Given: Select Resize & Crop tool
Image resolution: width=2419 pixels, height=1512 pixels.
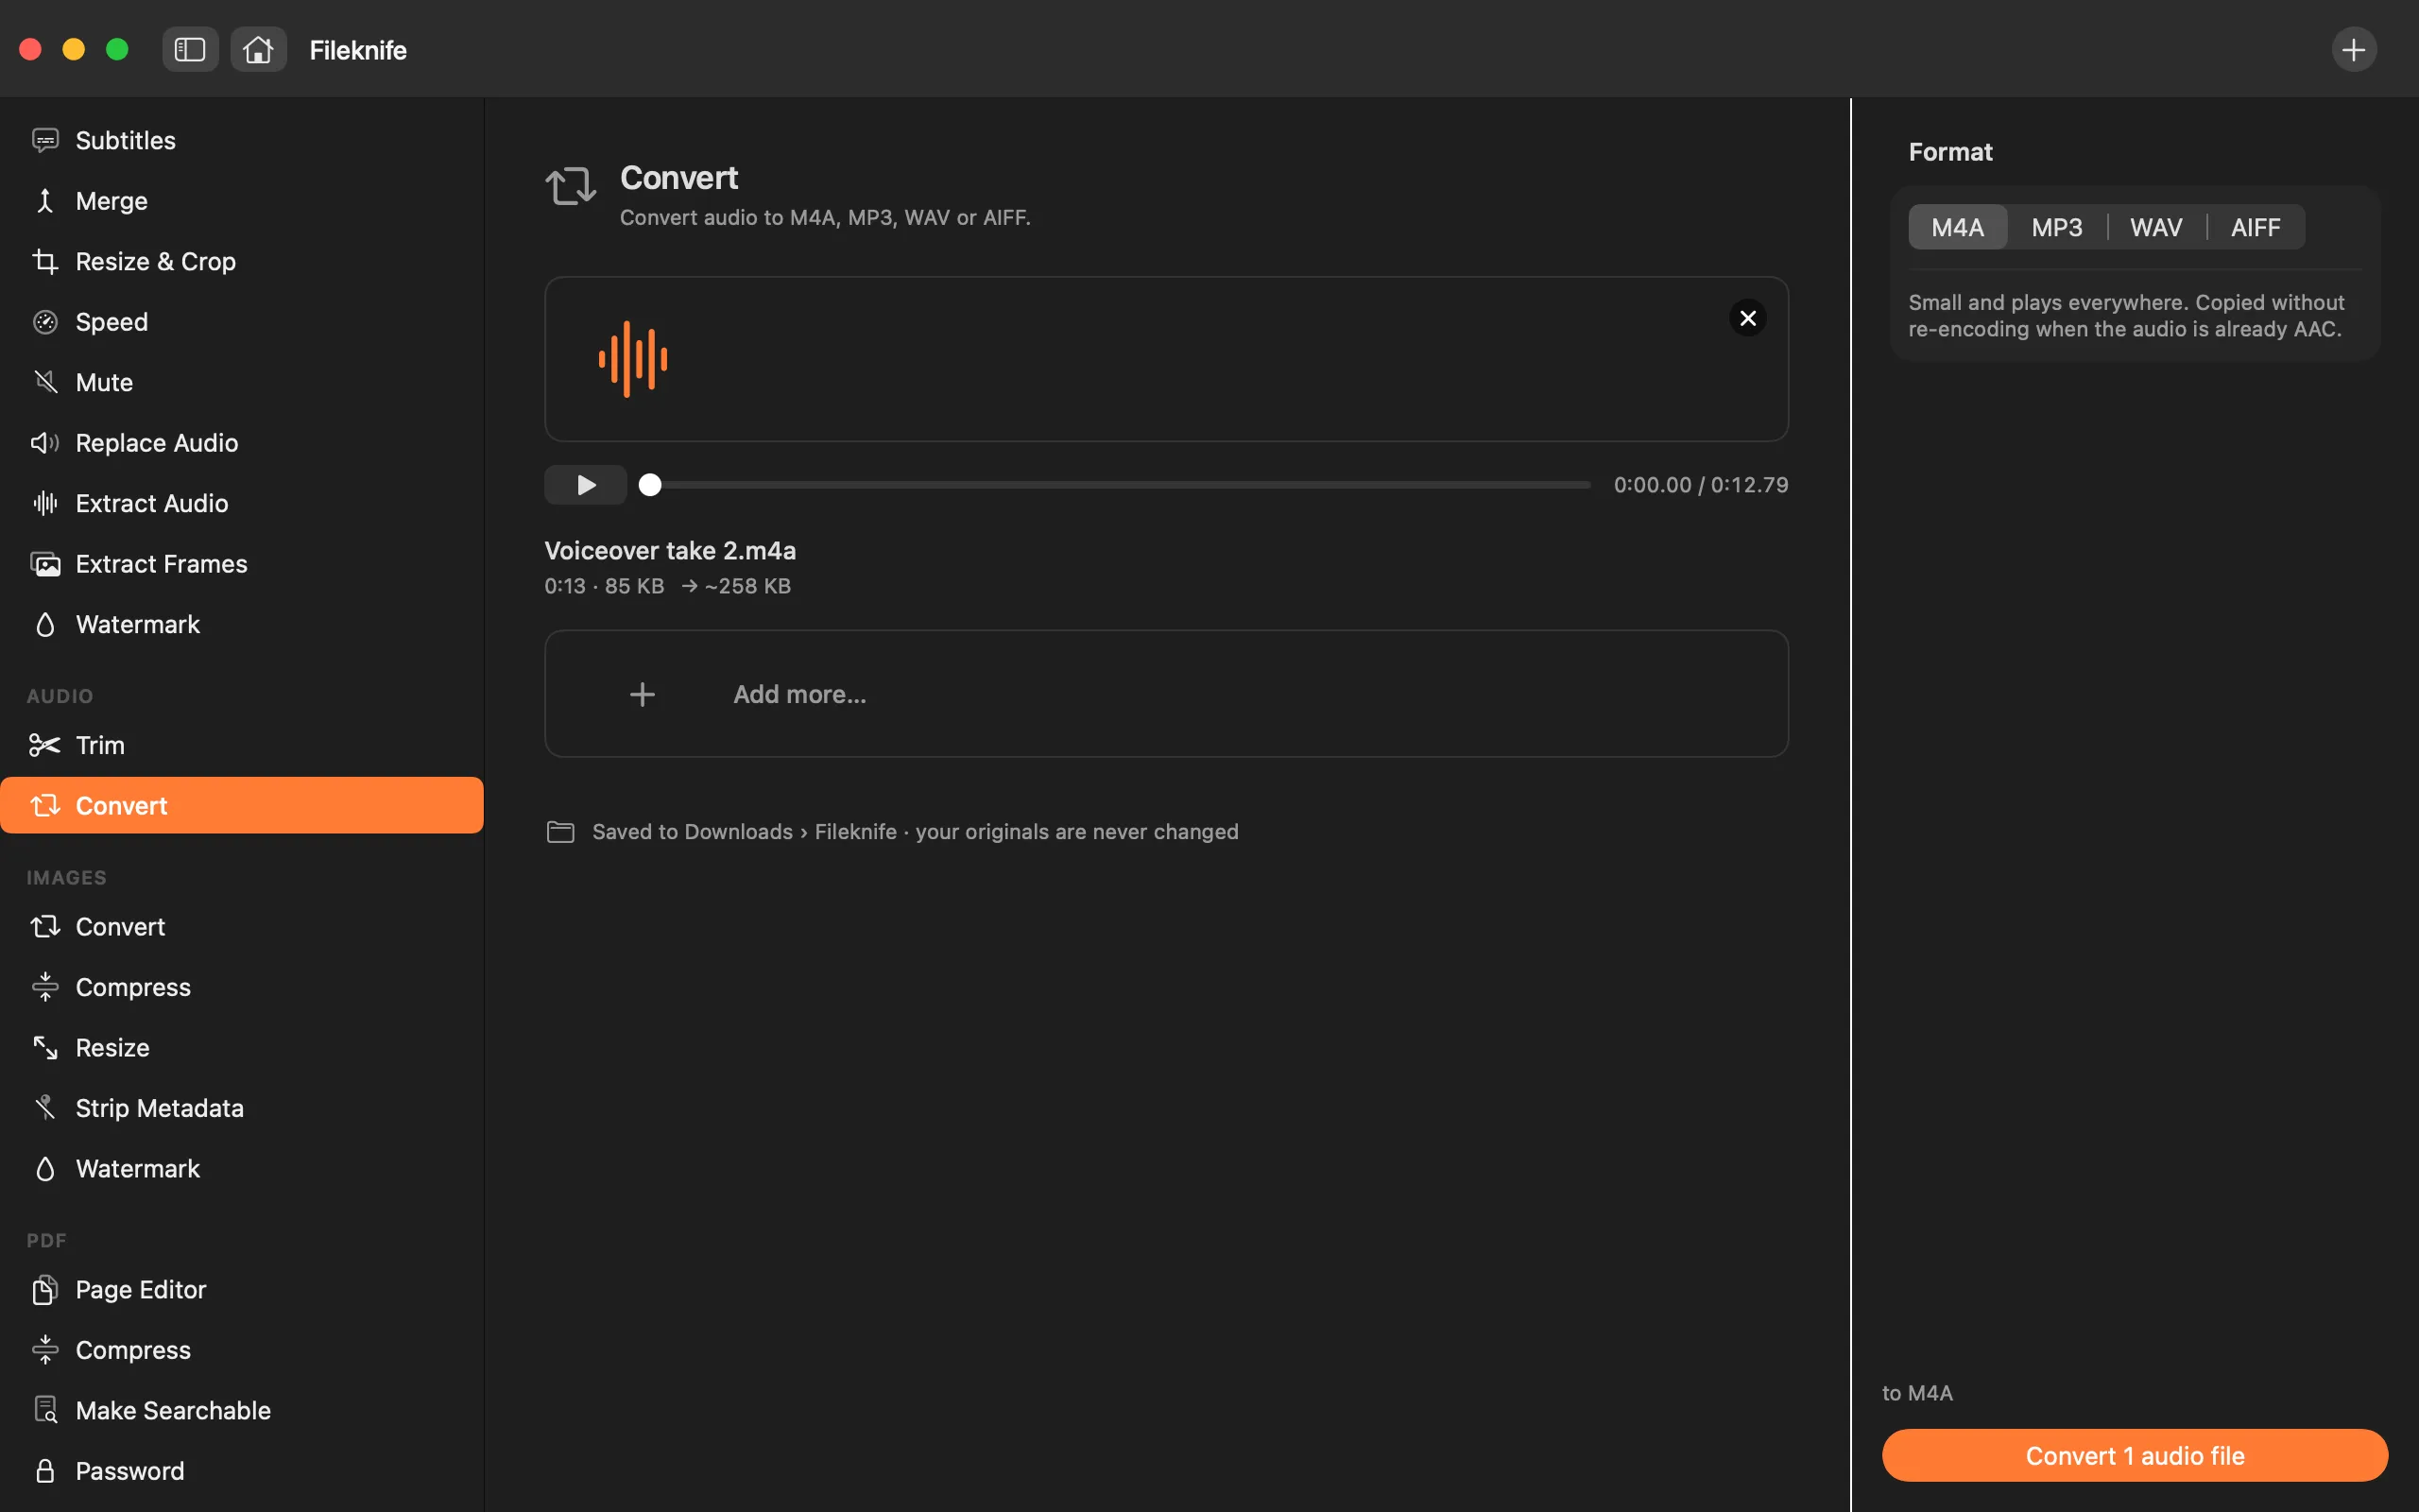Looking at the screenshot, I should click(242, 261).
